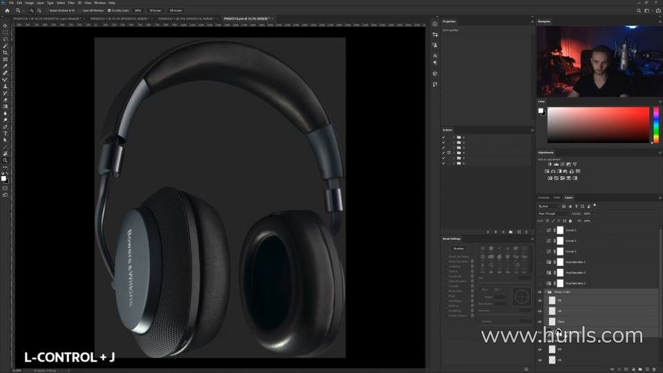
Task: Hide the layer group via eye icon
Action: tap(540, 291)
